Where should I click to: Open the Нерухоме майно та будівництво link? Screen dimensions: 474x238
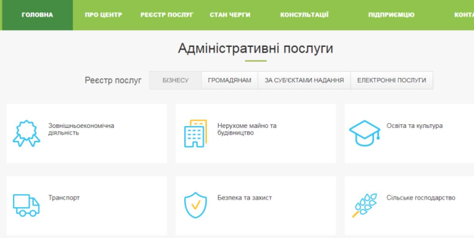(247, 129)
